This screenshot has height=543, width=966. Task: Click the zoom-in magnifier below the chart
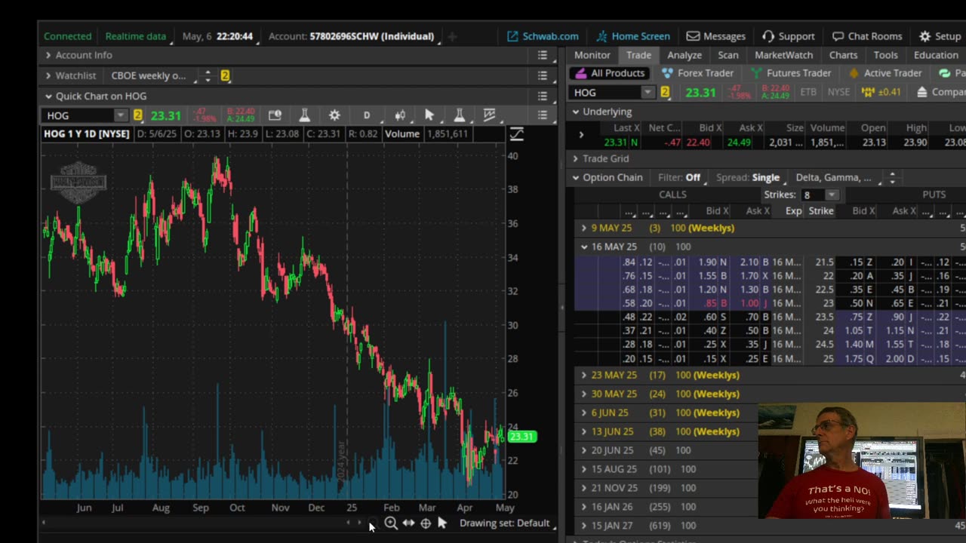coord(390,523)
